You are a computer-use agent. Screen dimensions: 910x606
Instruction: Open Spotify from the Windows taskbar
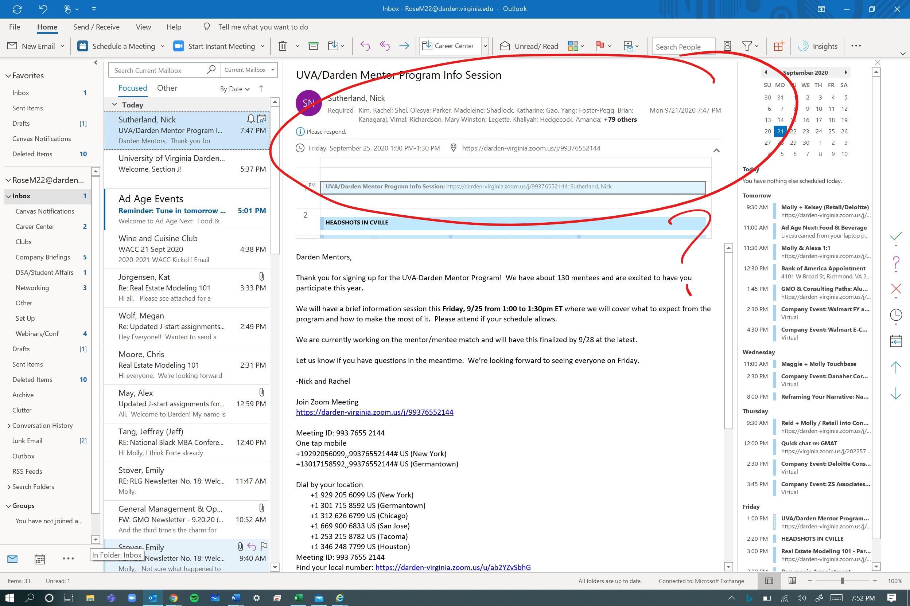coord(194,598)
